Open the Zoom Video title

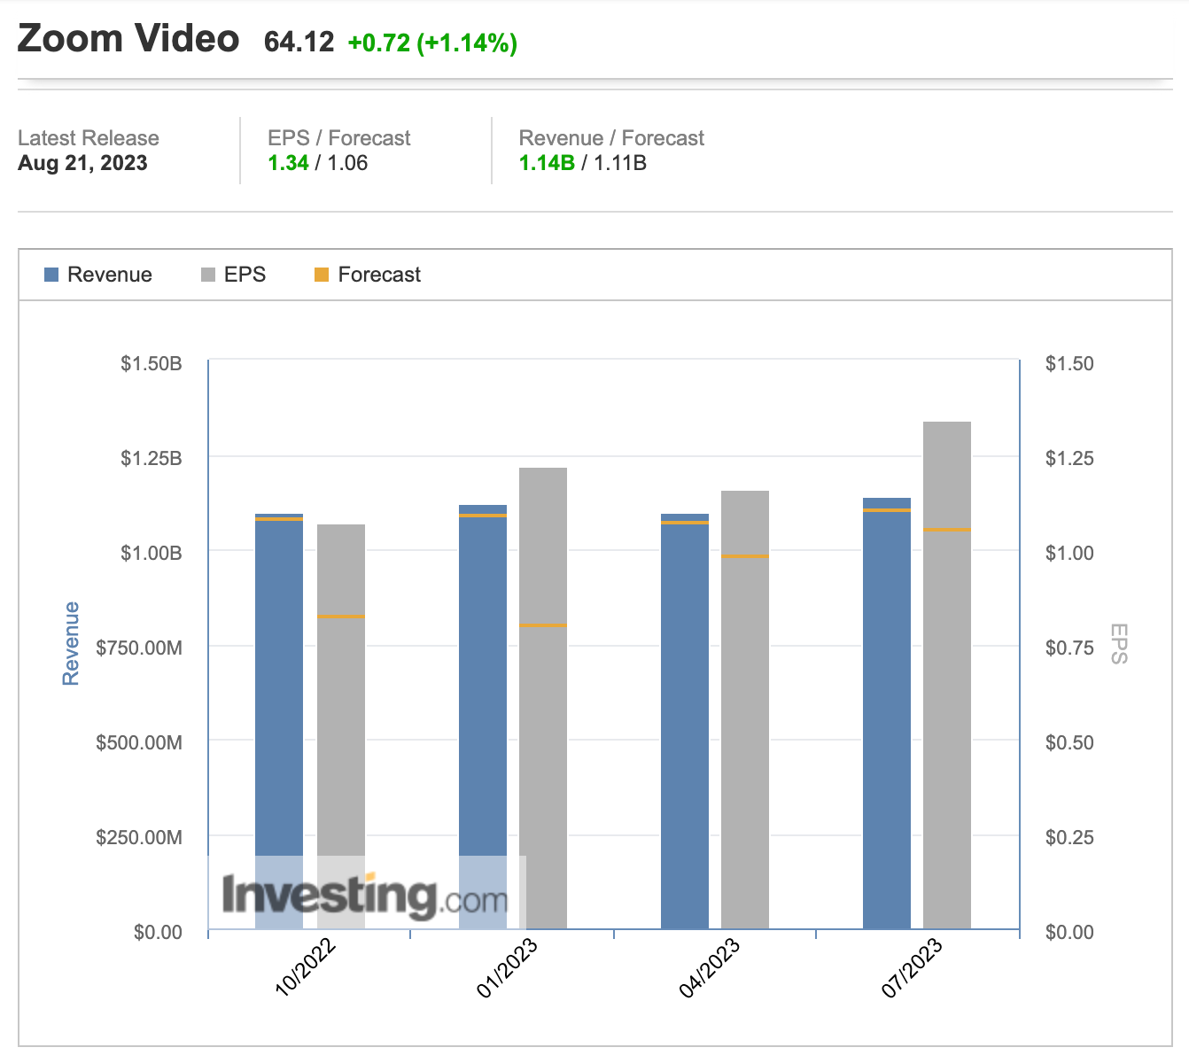[x=128, y=39]
